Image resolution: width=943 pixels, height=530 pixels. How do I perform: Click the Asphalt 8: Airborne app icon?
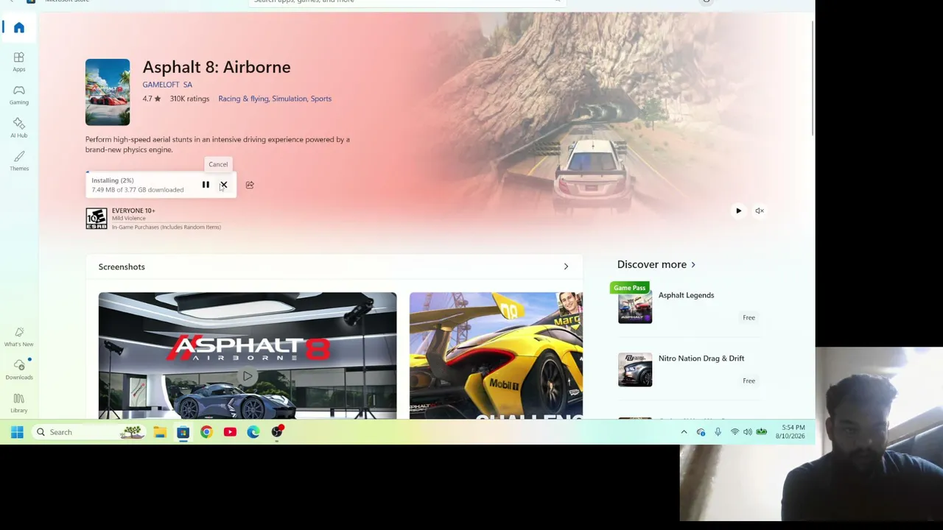point(108,92)
